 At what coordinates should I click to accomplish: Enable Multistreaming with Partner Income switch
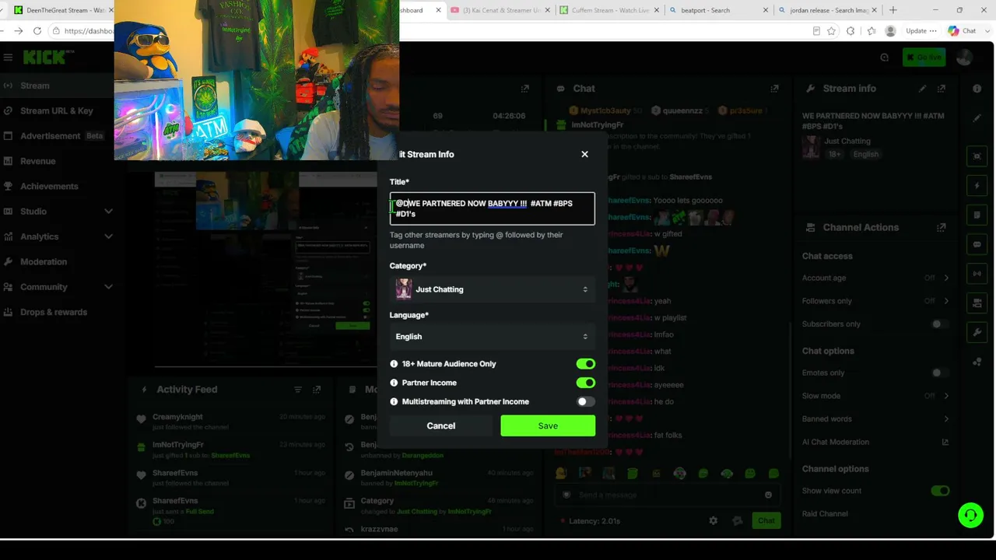click(x=585, y=401)
